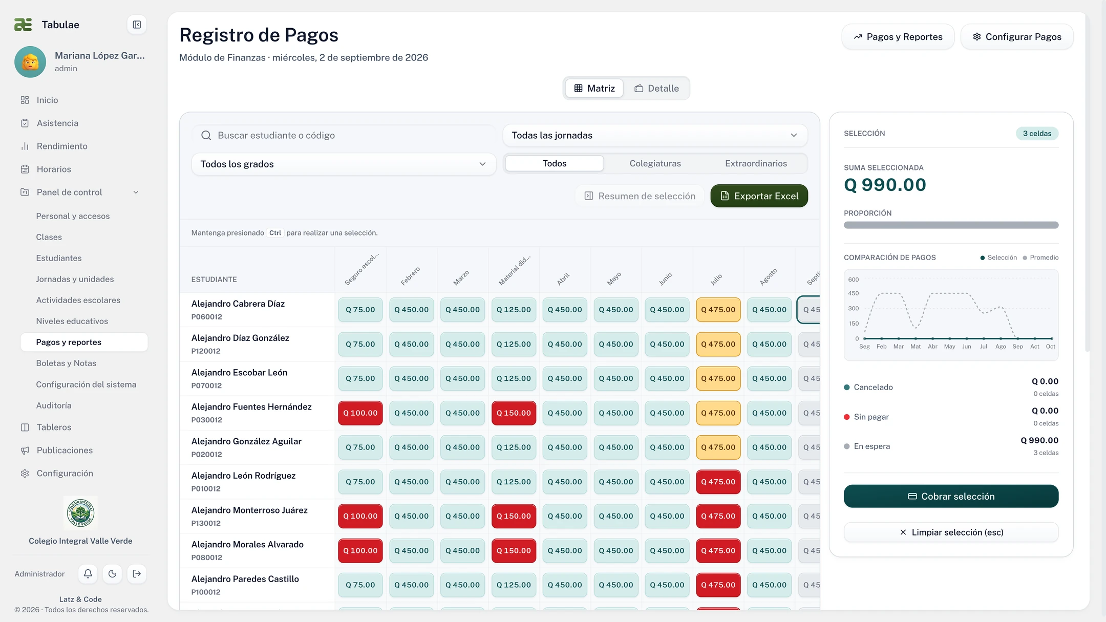Open Mariana López user avatar
This screenshot has width=1106, height=622.
(x=30, y=62)
